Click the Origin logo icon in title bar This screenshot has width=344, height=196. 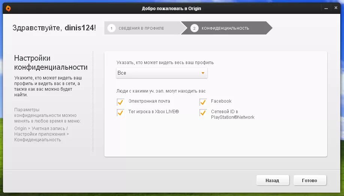pos(8,9)
